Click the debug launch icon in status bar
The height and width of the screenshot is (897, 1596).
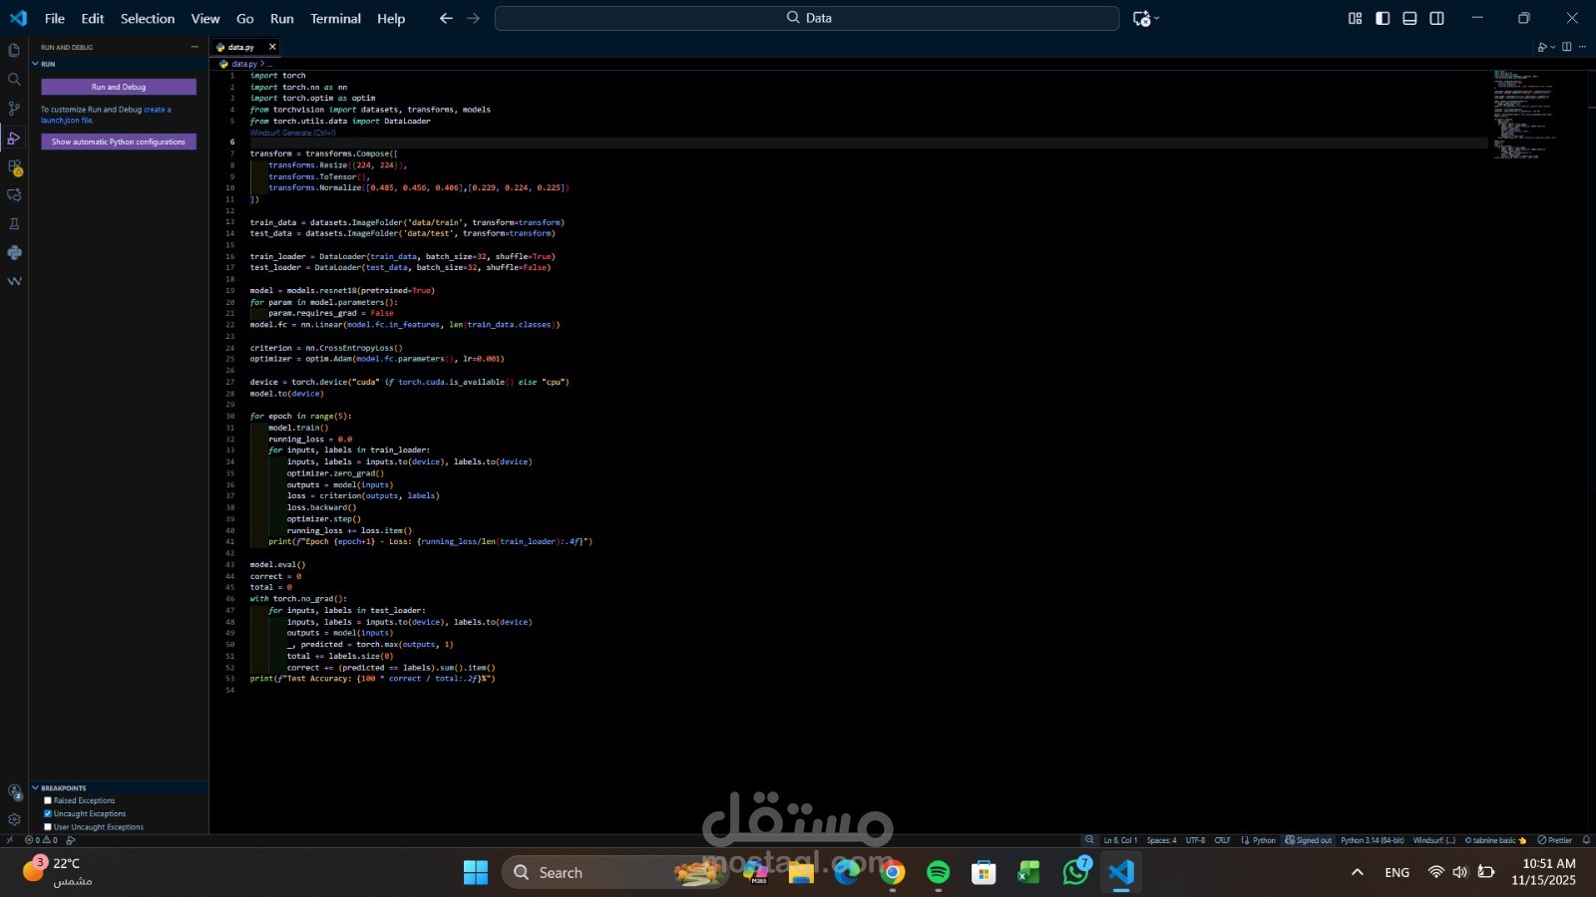tap(70, 840)
